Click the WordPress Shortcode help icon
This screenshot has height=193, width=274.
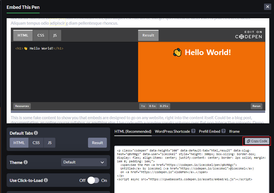pyautogui.click(x=193, y=131)
